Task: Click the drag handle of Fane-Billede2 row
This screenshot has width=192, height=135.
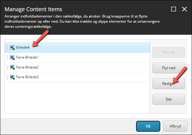Action: (x=7, y=67)
